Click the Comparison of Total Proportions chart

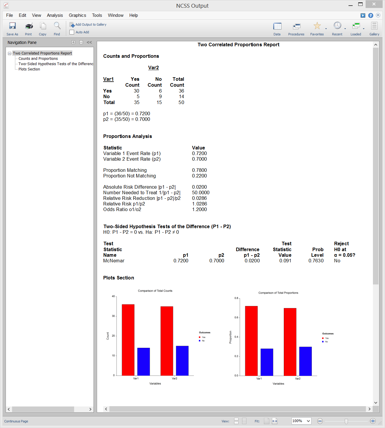[x=282, y=338]
